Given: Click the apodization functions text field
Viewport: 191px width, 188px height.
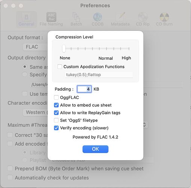Looking at the screenshot, I should 99,75.
